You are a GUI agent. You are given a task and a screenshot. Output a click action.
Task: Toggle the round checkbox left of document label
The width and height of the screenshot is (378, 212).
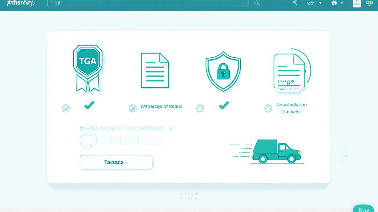coord(133,108)
